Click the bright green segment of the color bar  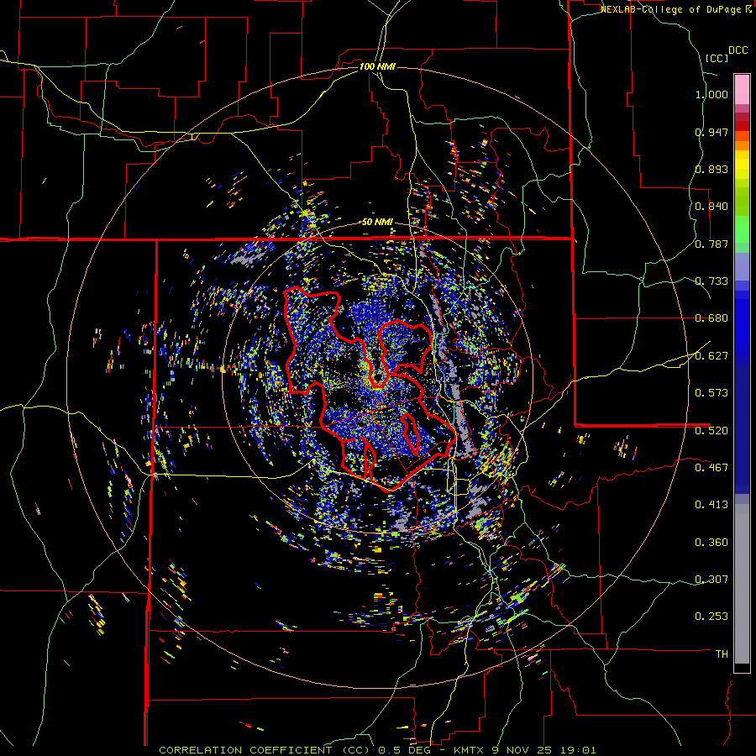coord(742,229)
